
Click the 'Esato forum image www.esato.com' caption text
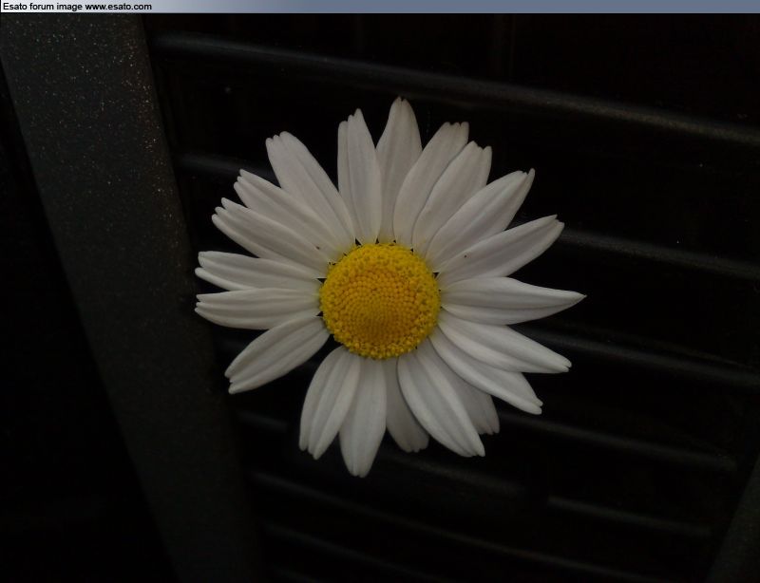click(77, 7)
